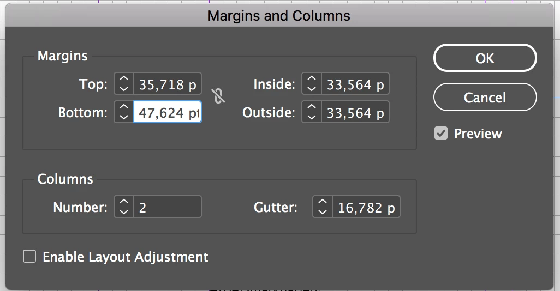Confirm settings with OK button
The width and height of the screenshot is (560, 291).
(485, 58)
